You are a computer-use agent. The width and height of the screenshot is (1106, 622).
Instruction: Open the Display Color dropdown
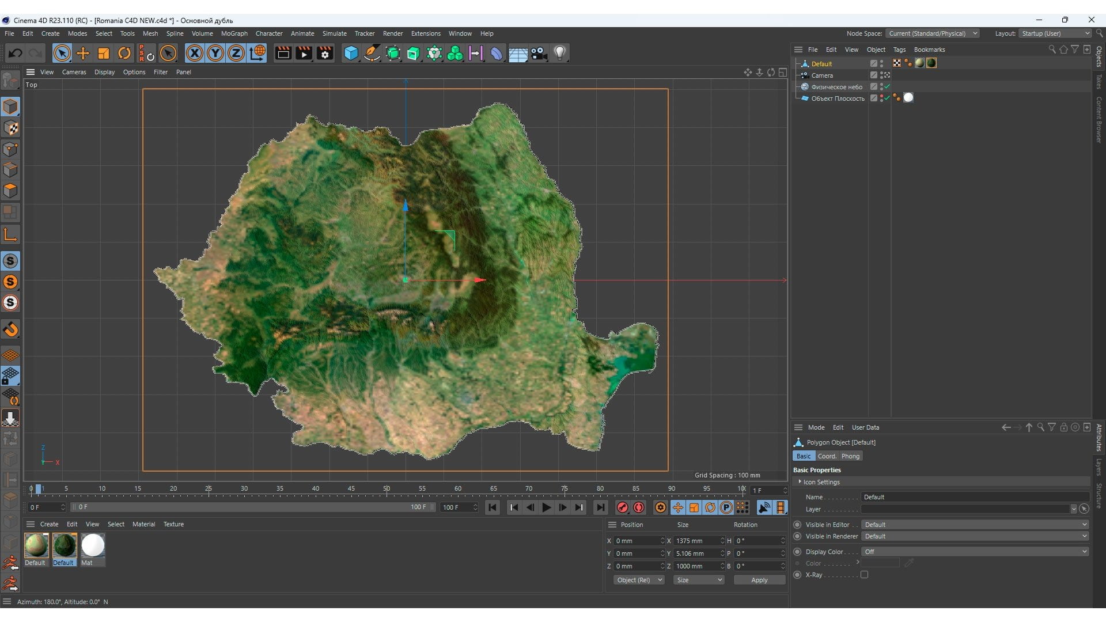[975, 552]
